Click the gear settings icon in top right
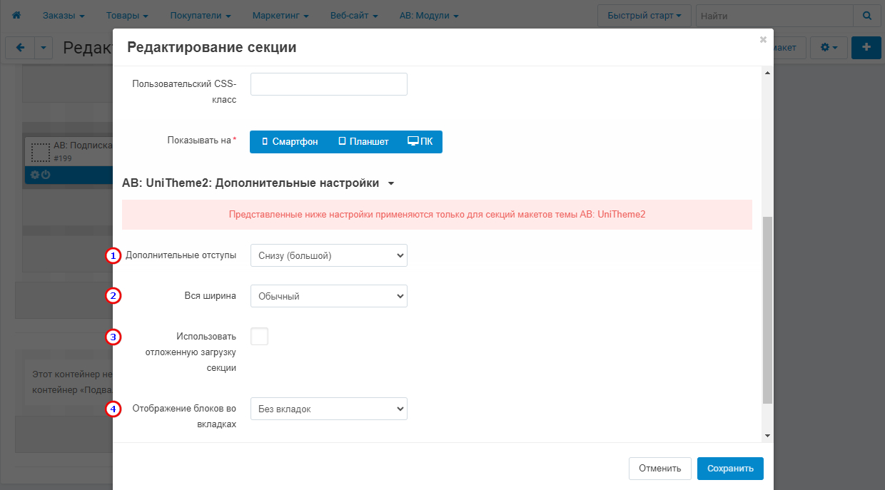Viewport: 885px width, 490px height. point(829,48)
